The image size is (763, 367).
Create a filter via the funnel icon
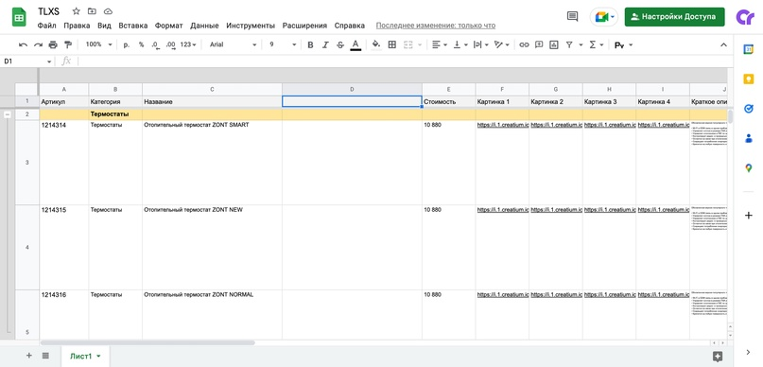coord(569,44)
